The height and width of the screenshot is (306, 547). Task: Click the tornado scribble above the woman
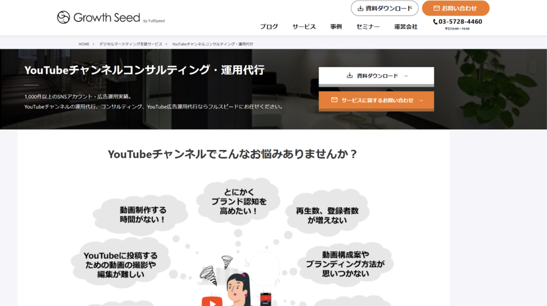pyautogui.click(x=227, y=262)
